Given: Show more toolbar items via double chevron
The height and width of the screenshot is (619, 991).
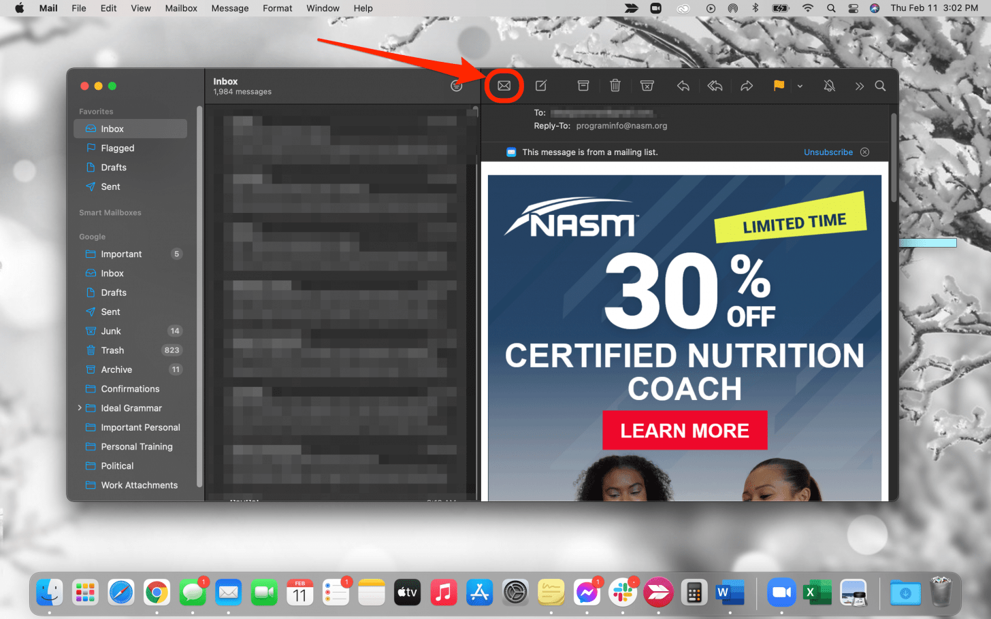Looking at the screenshot, I should (859, 86).
